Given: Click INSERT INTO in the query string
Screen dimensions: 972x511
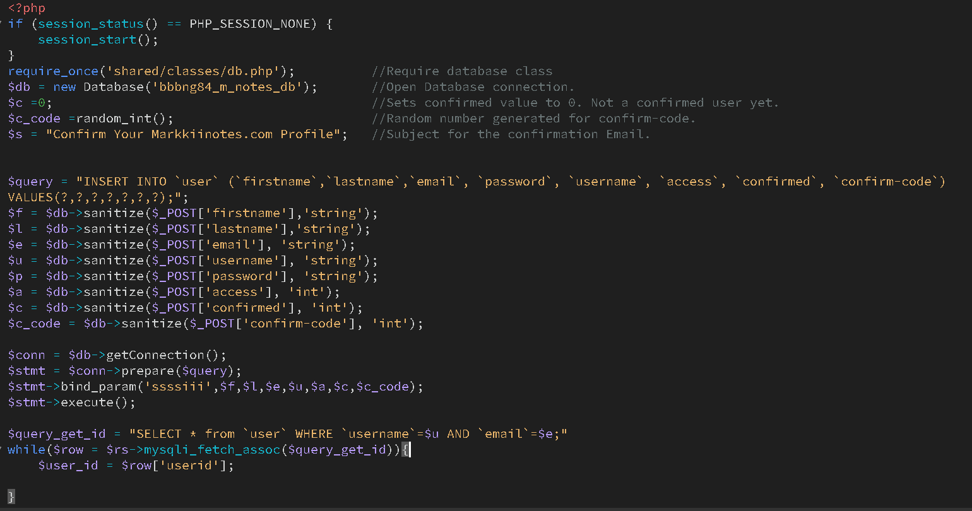Looking at the screenshot, I should coord(125,182).
